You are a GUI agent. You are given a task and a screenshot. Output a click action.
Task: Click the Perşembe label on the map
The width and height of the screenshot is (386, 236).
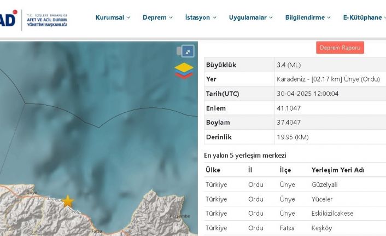[x=180, y=216]
